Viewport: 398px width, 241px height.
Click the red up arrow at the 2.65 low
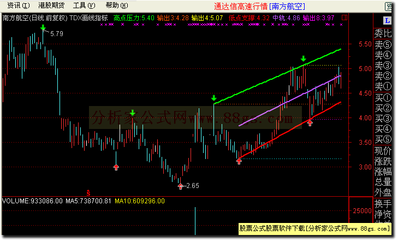point(180,187)
